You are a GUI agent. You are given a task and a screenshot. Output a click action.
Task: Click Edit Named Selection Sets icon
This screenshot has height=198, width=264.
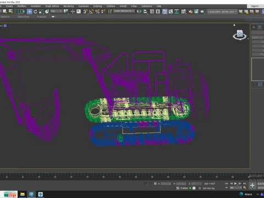tap(110, 12)
